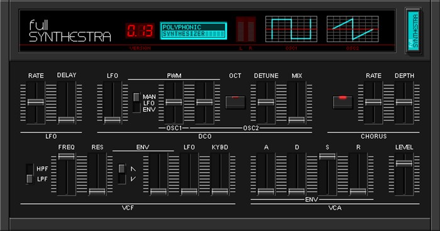Click the OSC2 sawtooth waveform display

pyautogui.click(x=353, y=29)
